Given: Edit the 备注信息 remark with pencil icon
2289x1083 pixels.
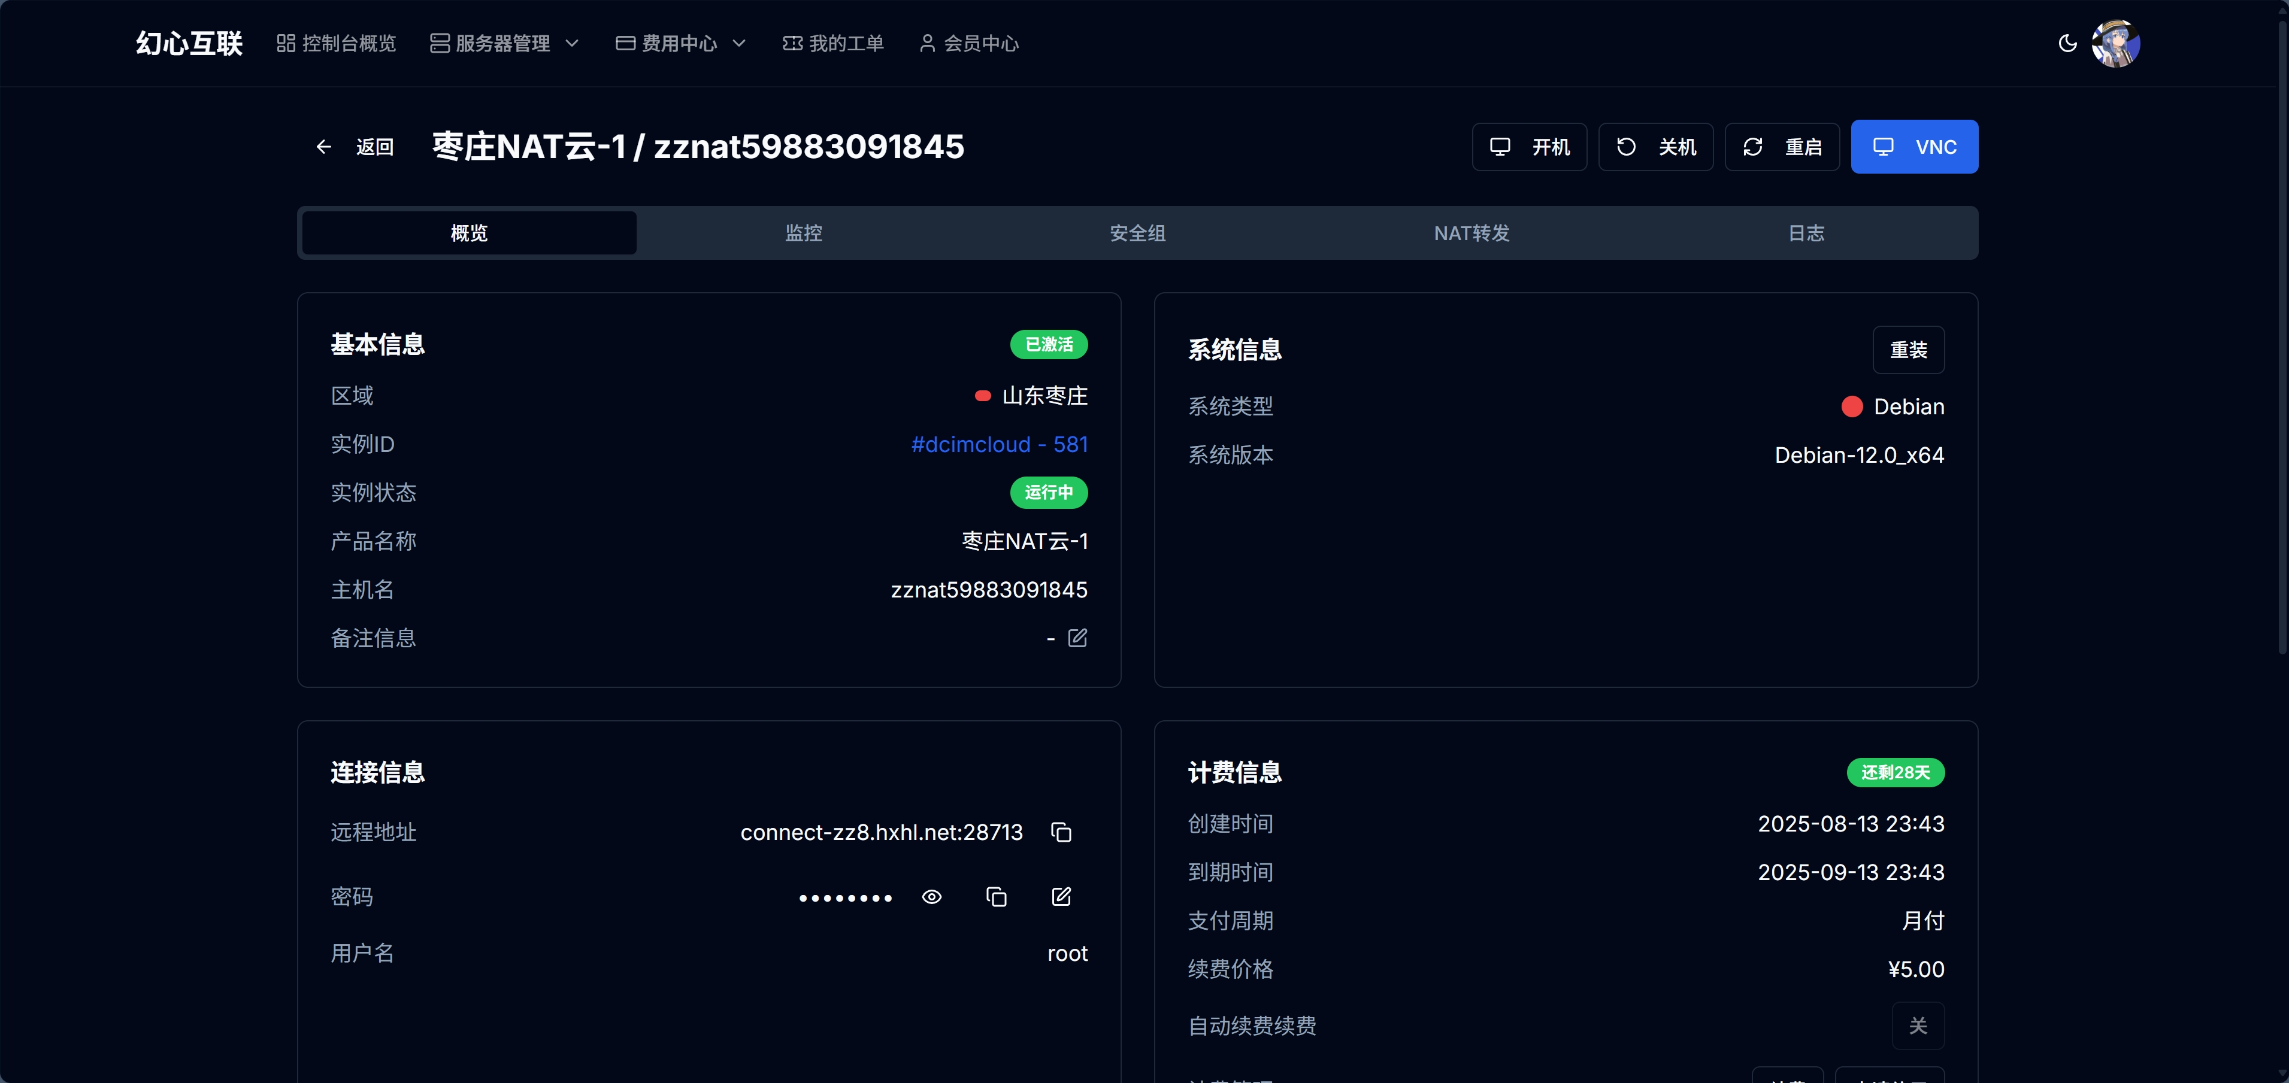Looking at the screenshot, I should pos(1077,638).
